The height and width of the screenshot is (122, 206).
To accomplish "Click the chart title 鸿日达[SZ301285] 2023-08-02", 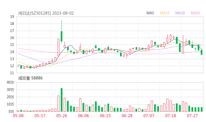I will tap(46, 13).
